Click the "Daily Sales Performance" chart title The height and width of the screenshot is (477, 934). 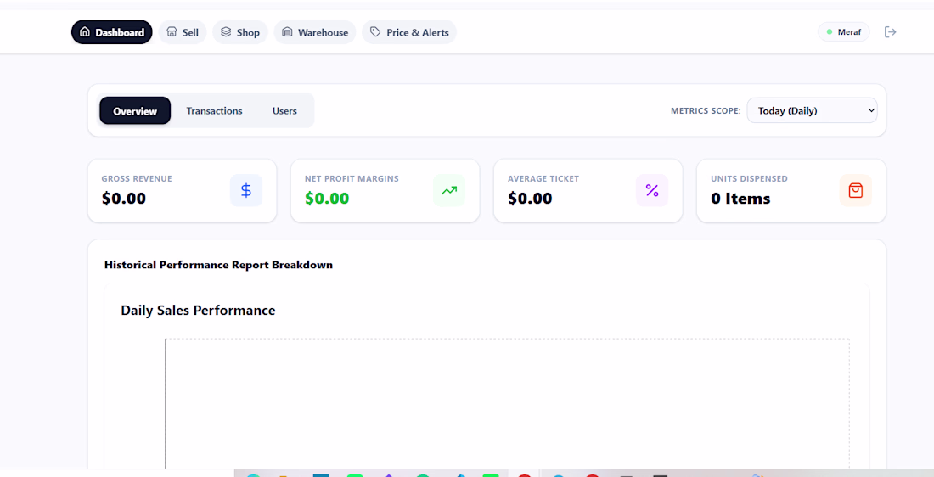click(199, 311)
